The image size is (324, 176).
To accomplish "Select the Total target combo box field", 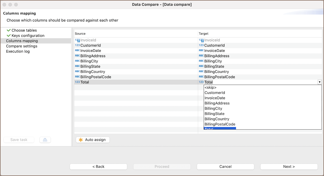I will coord(263,82).
